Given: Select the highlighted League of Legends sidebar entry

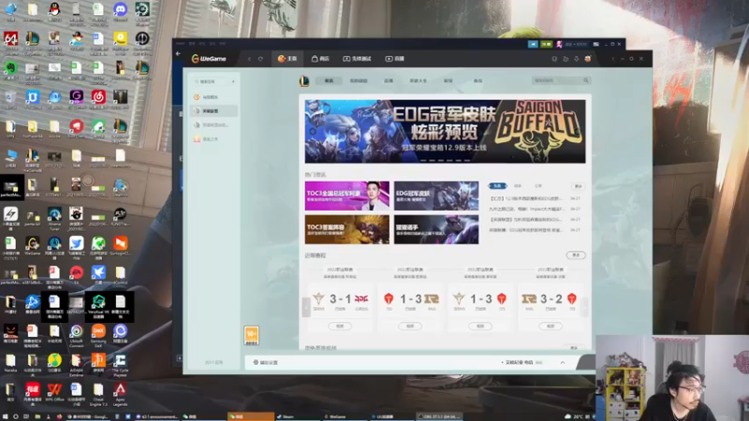Looking at the screenshot, I should pos(213,110).
